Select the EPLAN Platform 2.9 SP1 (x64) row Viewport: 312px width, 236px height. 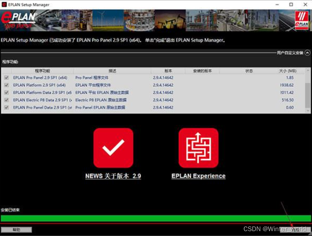pyautogui.click(x=153, y=85)
